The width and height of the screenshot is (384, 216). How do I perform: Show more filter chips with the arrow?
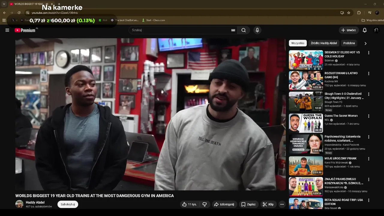[x=365, y=43]
